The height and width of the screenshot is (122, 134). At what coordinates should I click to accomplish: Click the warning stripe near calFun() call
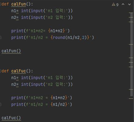(x=131, y=44)
